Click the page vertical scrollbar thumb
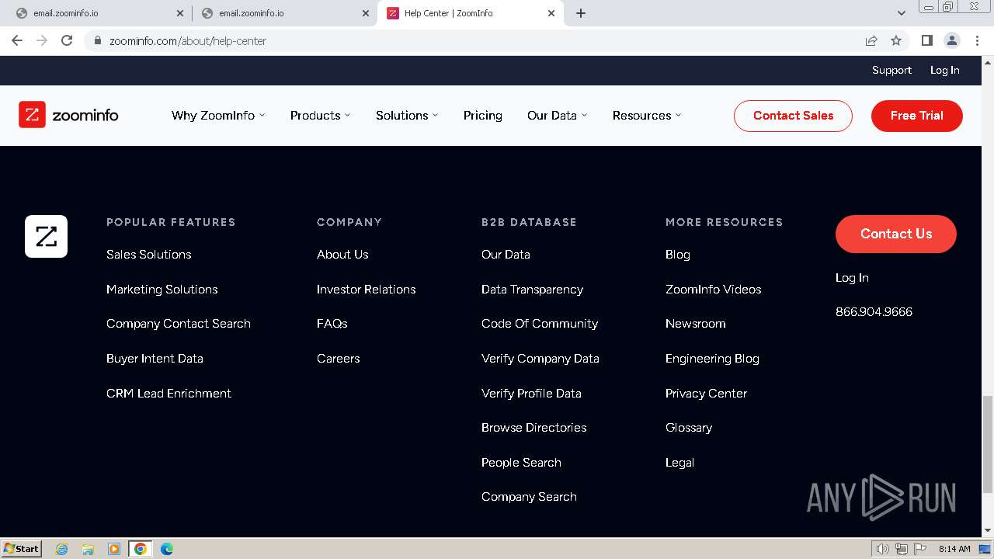994x559 pixels. click(987, 444)
